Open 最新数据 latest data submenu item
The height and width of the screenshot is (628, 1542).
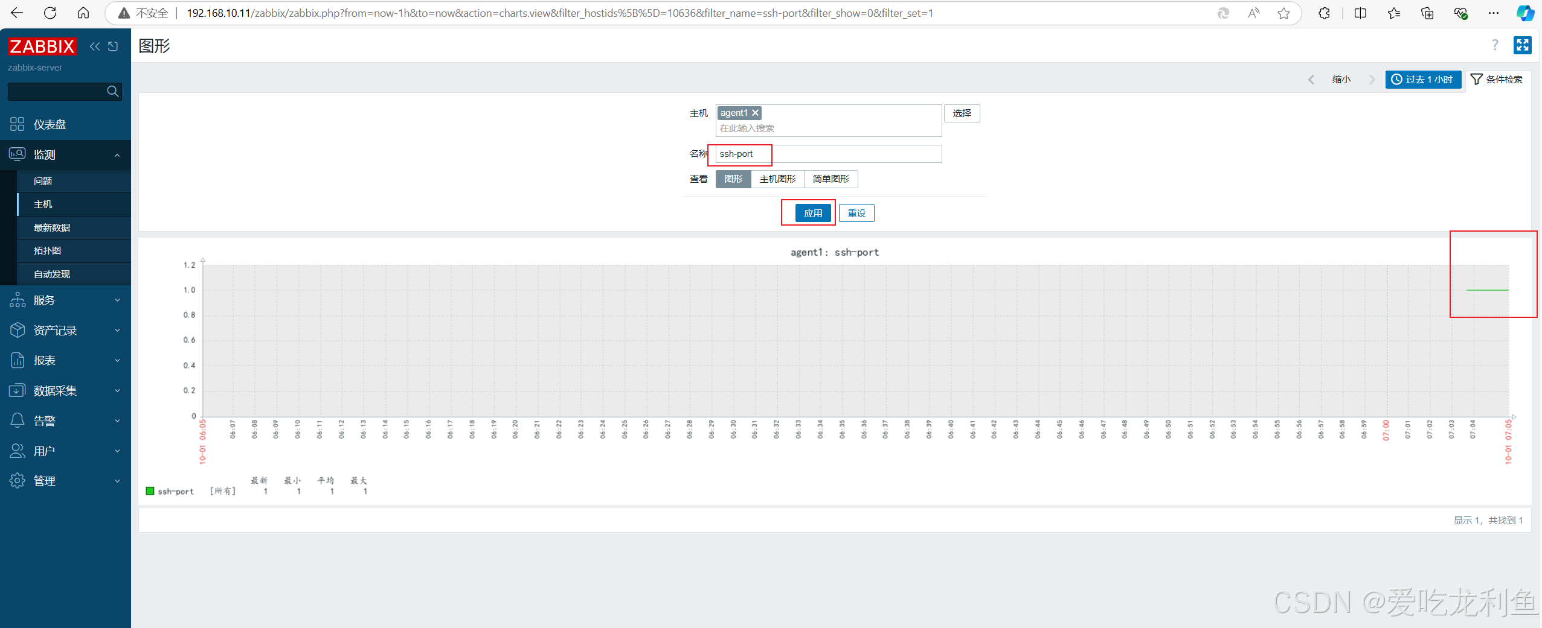point(74,227)
